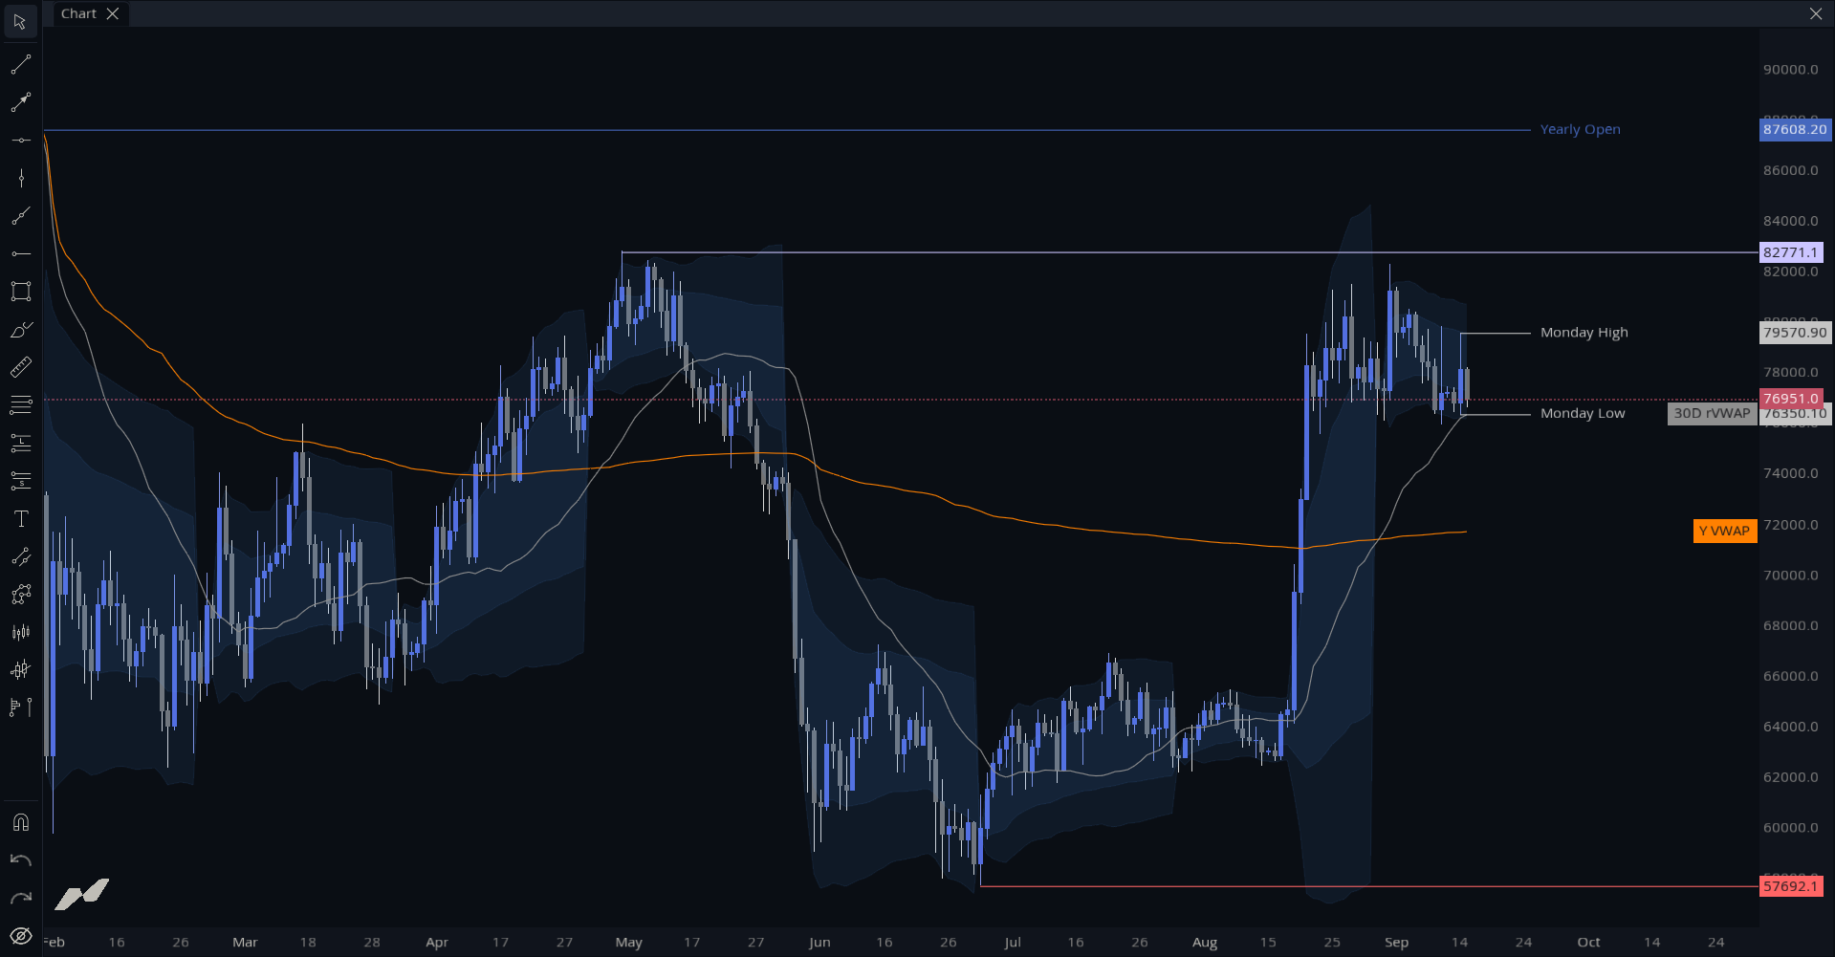Toggle visibility of all drawings

coord(20,936)
